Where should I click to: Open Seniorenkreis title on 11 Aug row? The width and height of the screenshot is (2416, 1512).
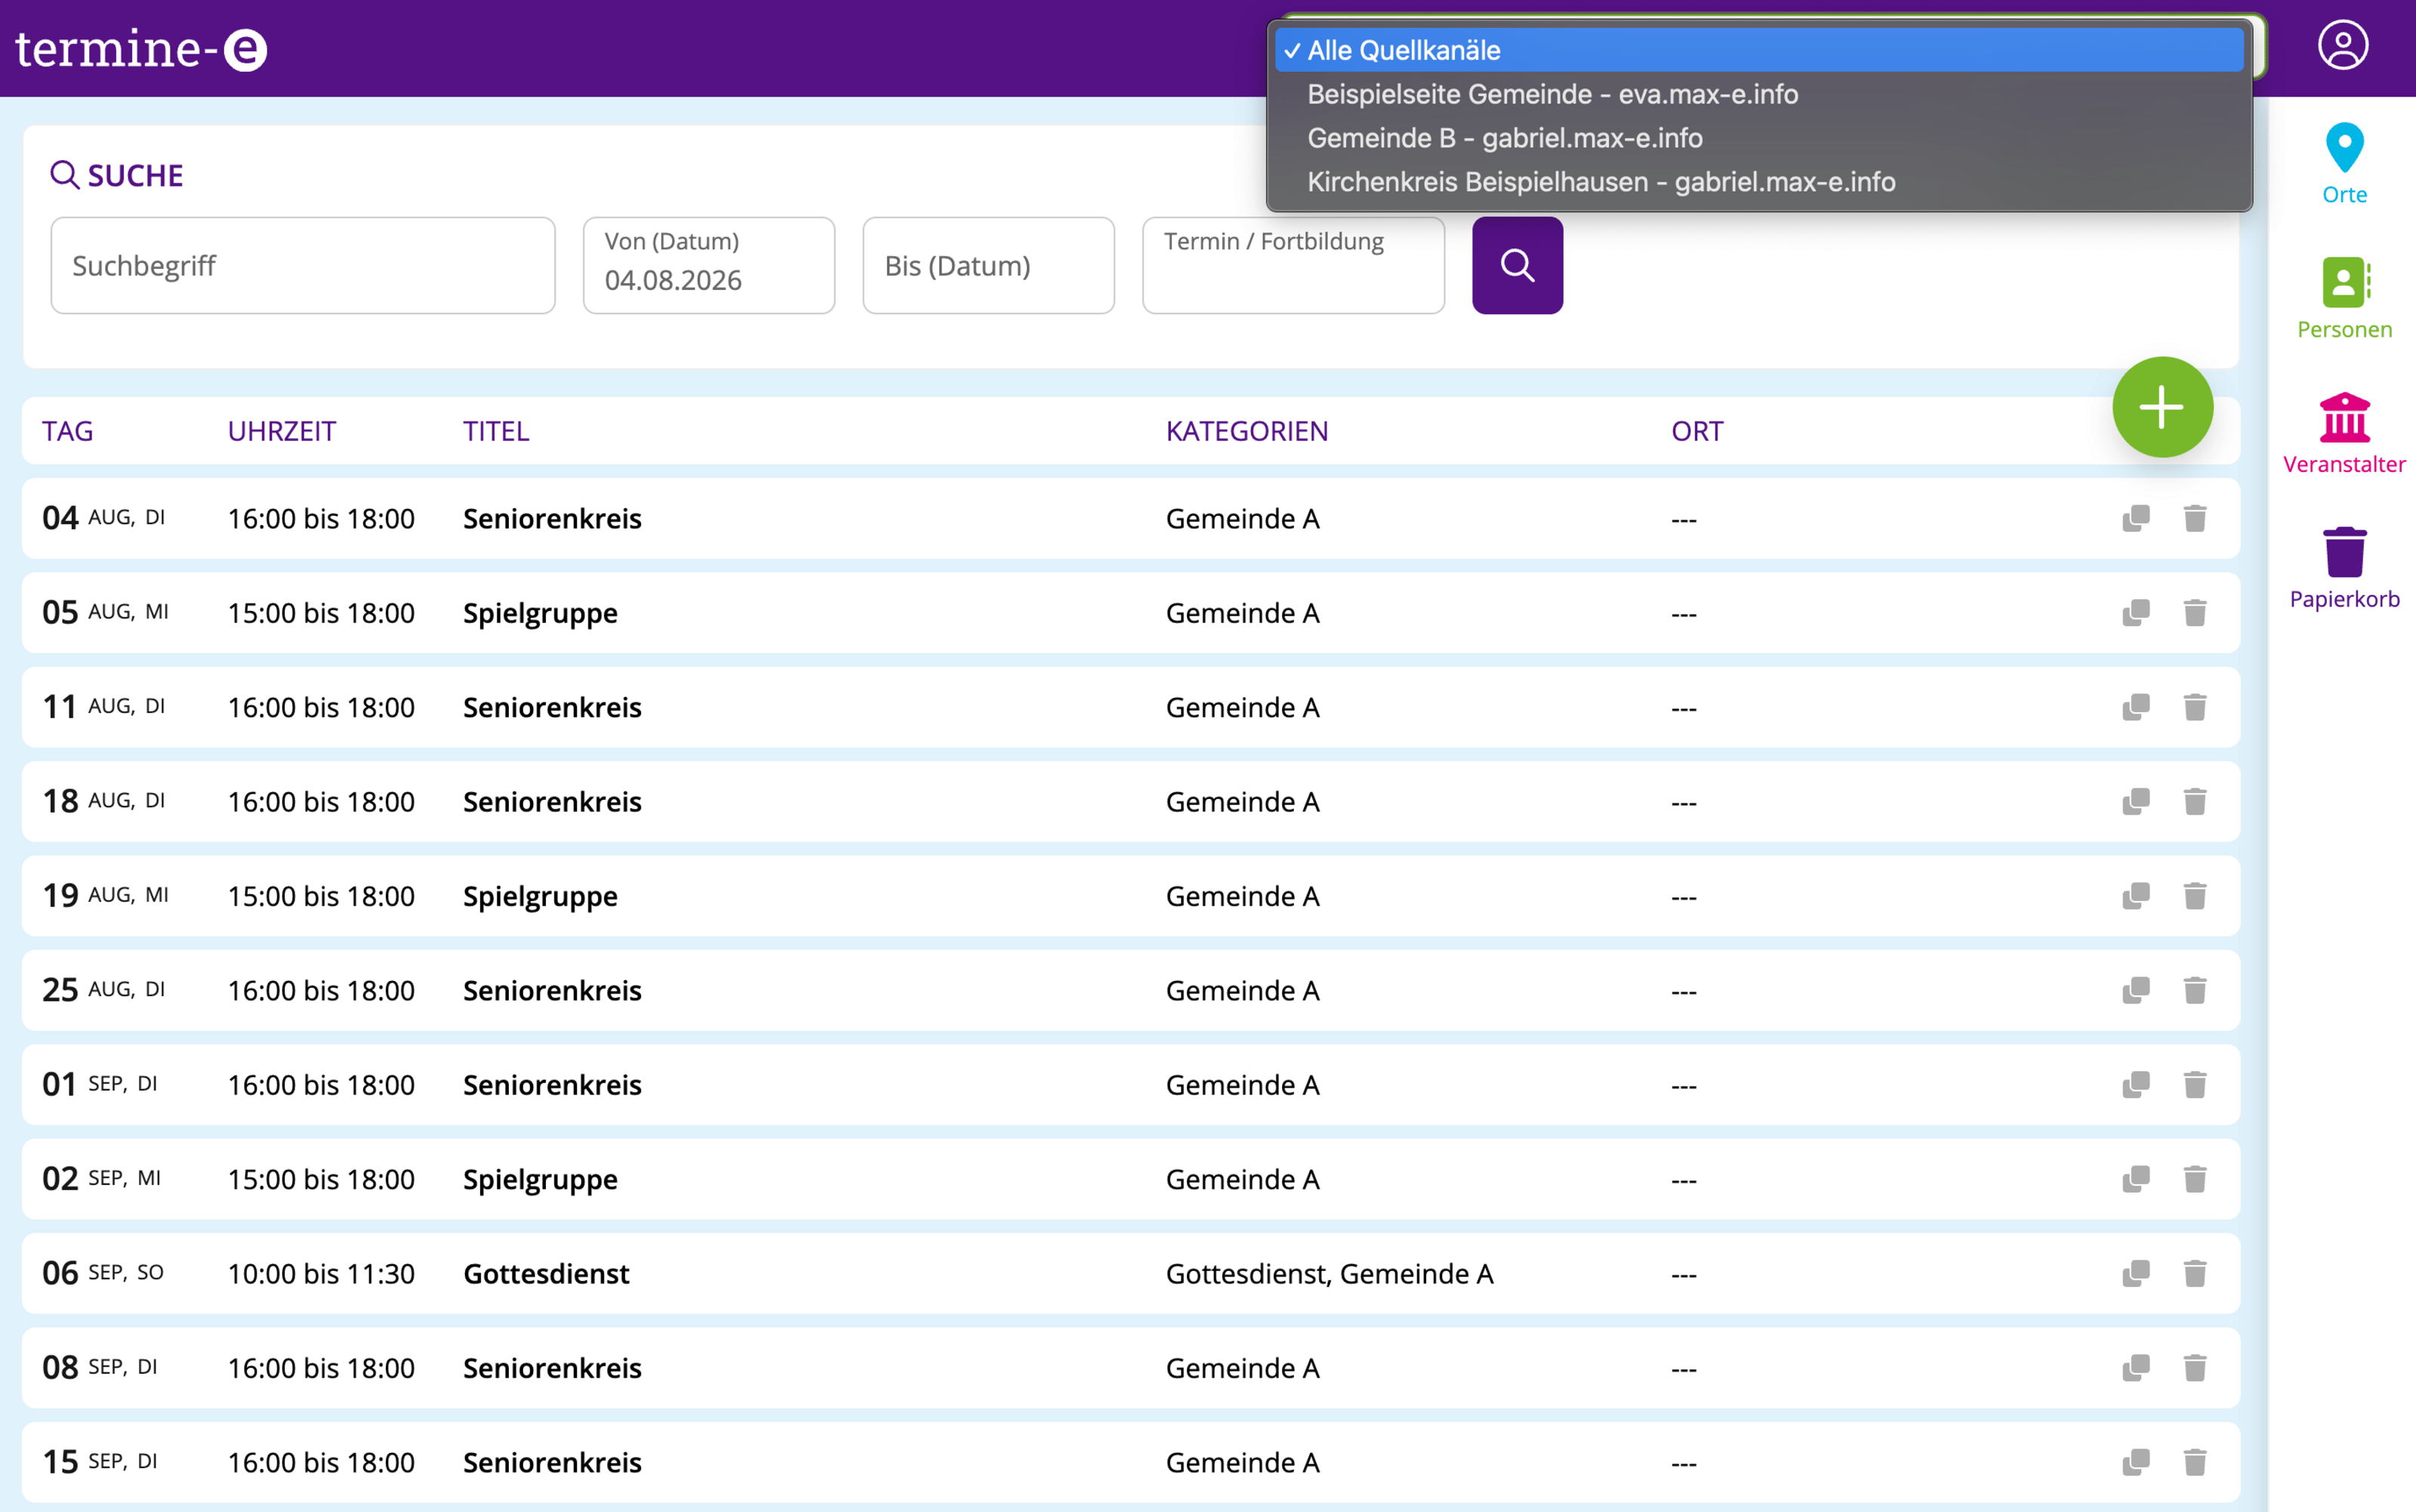coord(552,707)
